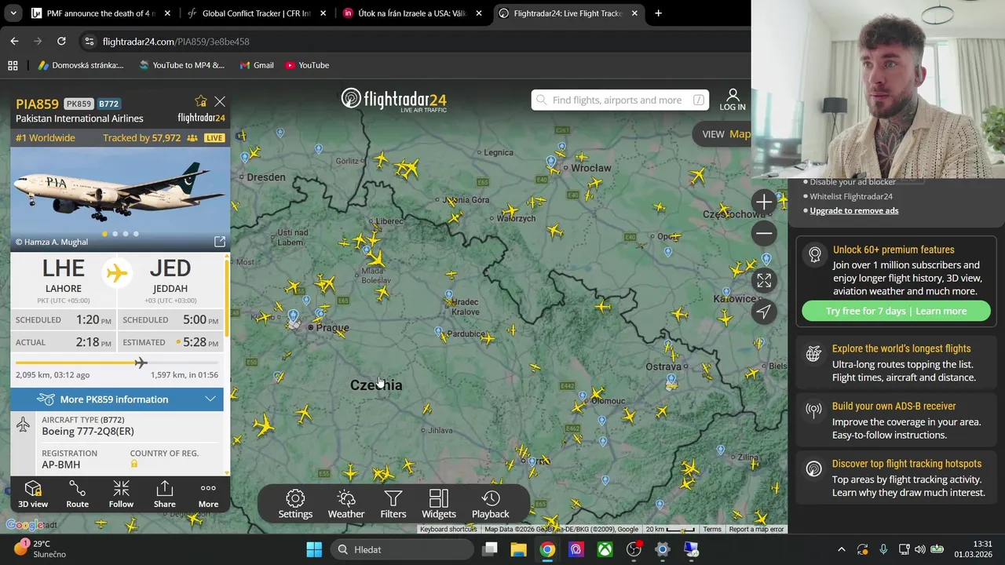1005x565 pixels.
Task: Open the VIEW Map dropdown
Action: pos(725,134)
